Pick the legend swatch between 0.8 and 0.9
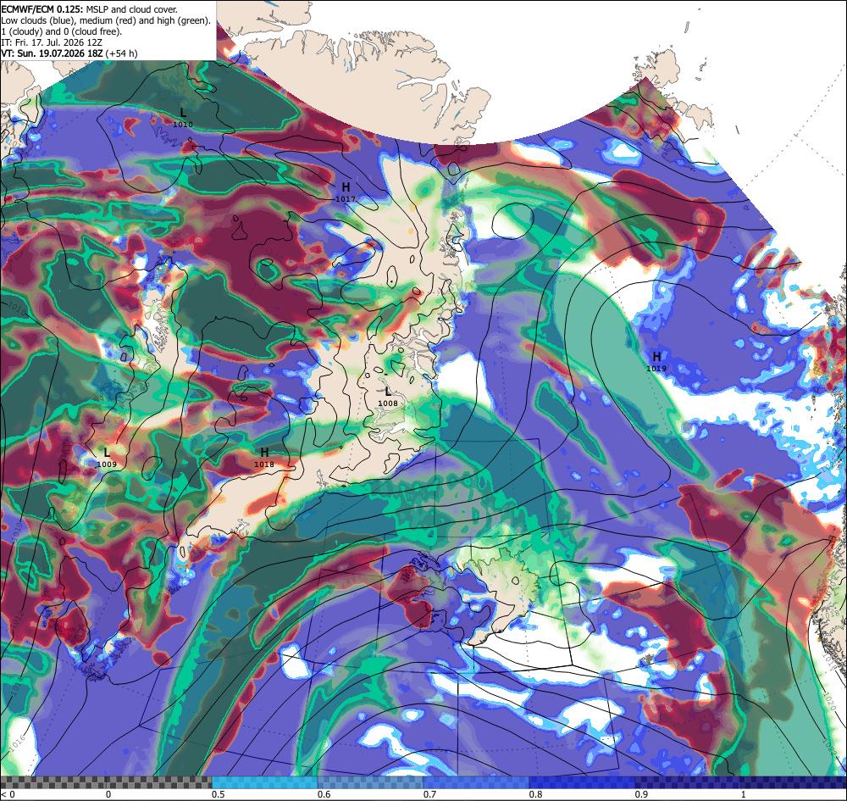This screenshot has width=847, height=801. tap(583, 782)
